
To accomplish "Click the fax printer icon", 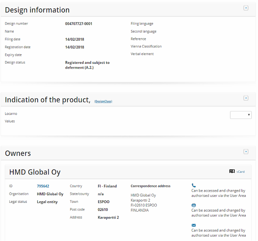I will click(193, 205).
